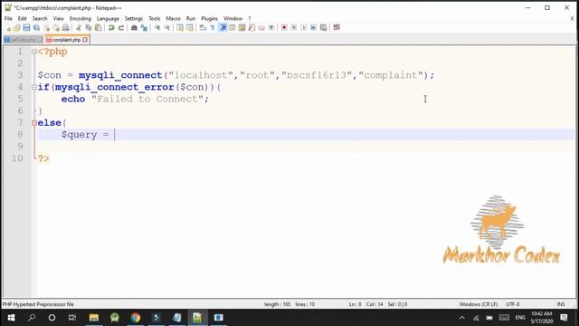
Task: Click "Windows (CR LF)" in status bar
Action: 479,304
